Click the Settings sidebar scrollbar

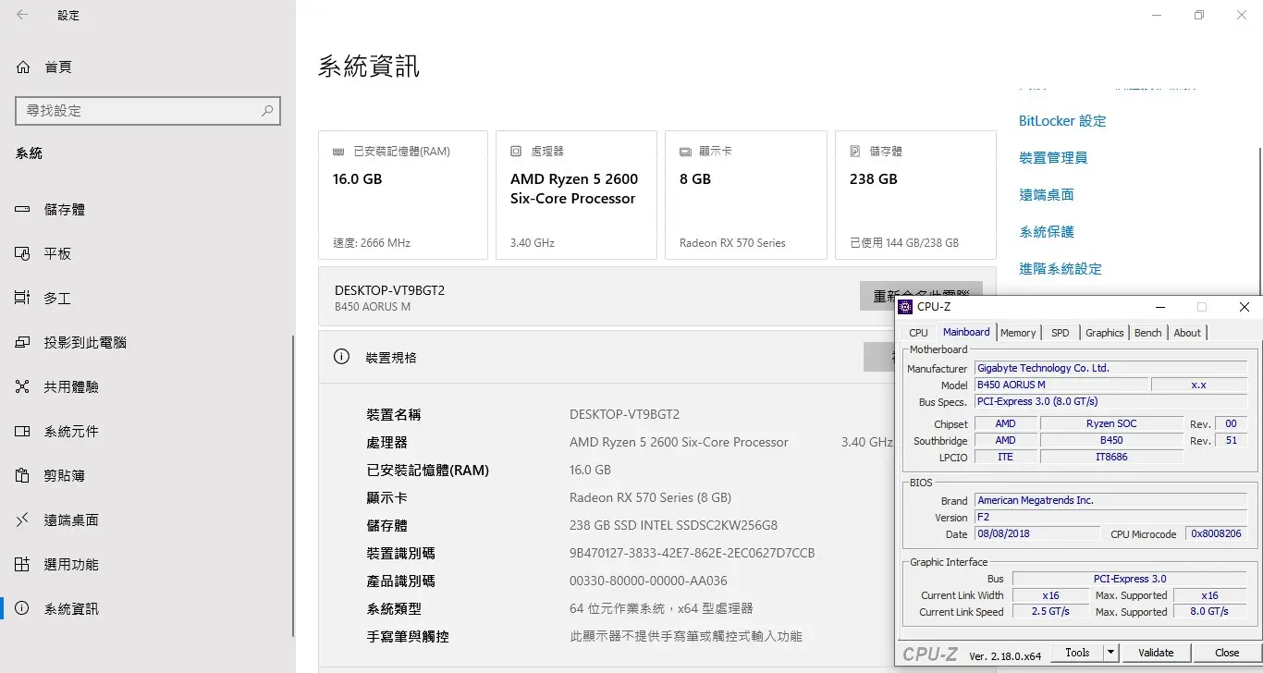(293, 481)
